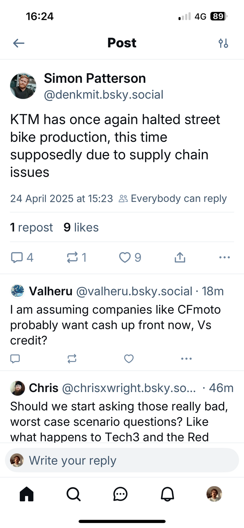
Task: Open more options for main post
Action: (225, 257)
